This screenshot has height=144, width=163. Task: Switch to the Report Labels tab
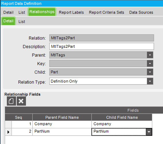tap(71, 12)
